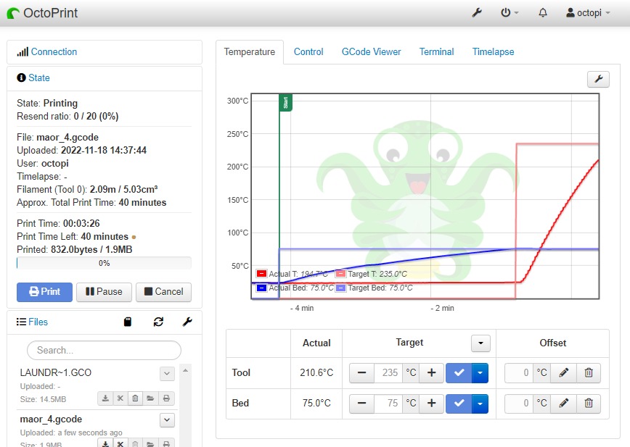The width and height of the screenshot is (630, 447).
Task: Download LAUNDR~1.GCO file
Action: (x=105, y=398)
